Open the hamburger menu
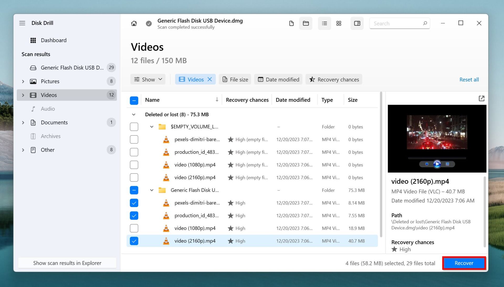 (x=22, y=23)
